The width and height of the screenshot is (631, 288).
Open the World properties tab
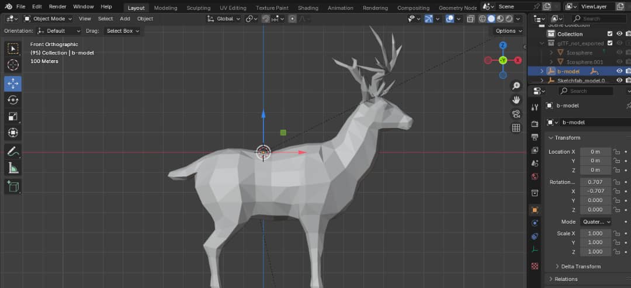pyautogui.click(x=535, y=176)
